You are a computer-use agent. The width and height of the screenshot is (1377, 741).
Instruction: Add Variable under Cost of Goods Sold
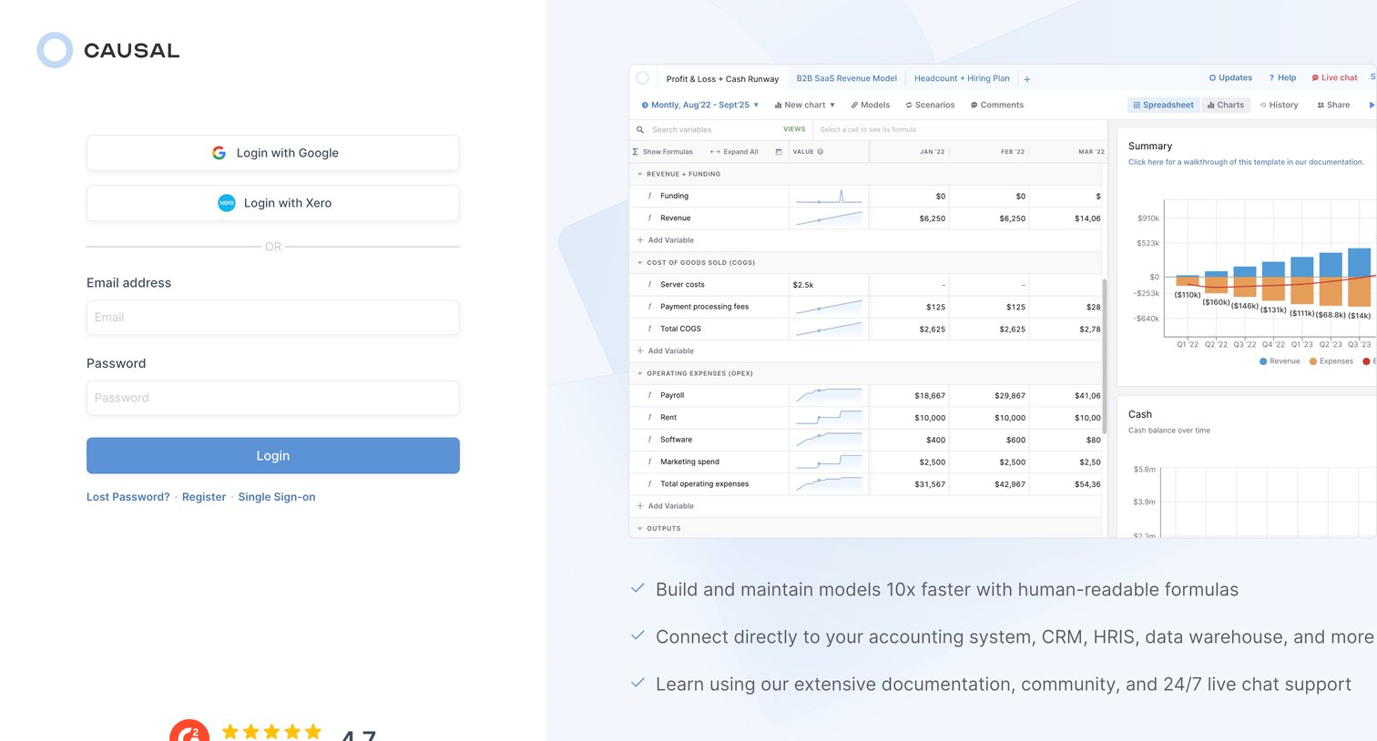pos(665,351)
